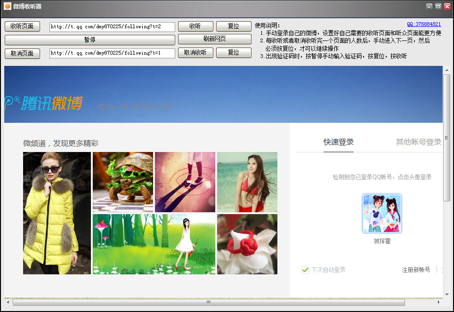454x312 pixels.
Task: Click the horizontal scrollbar left arrow
Action: pyautogui.click(x=8, y=303)
